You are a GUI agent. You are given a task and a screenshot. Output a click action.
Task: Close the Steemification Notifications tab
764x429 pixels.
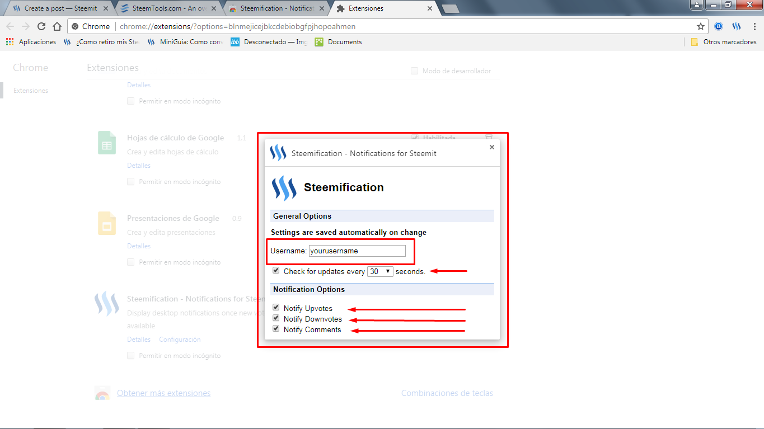click(322, 8)
